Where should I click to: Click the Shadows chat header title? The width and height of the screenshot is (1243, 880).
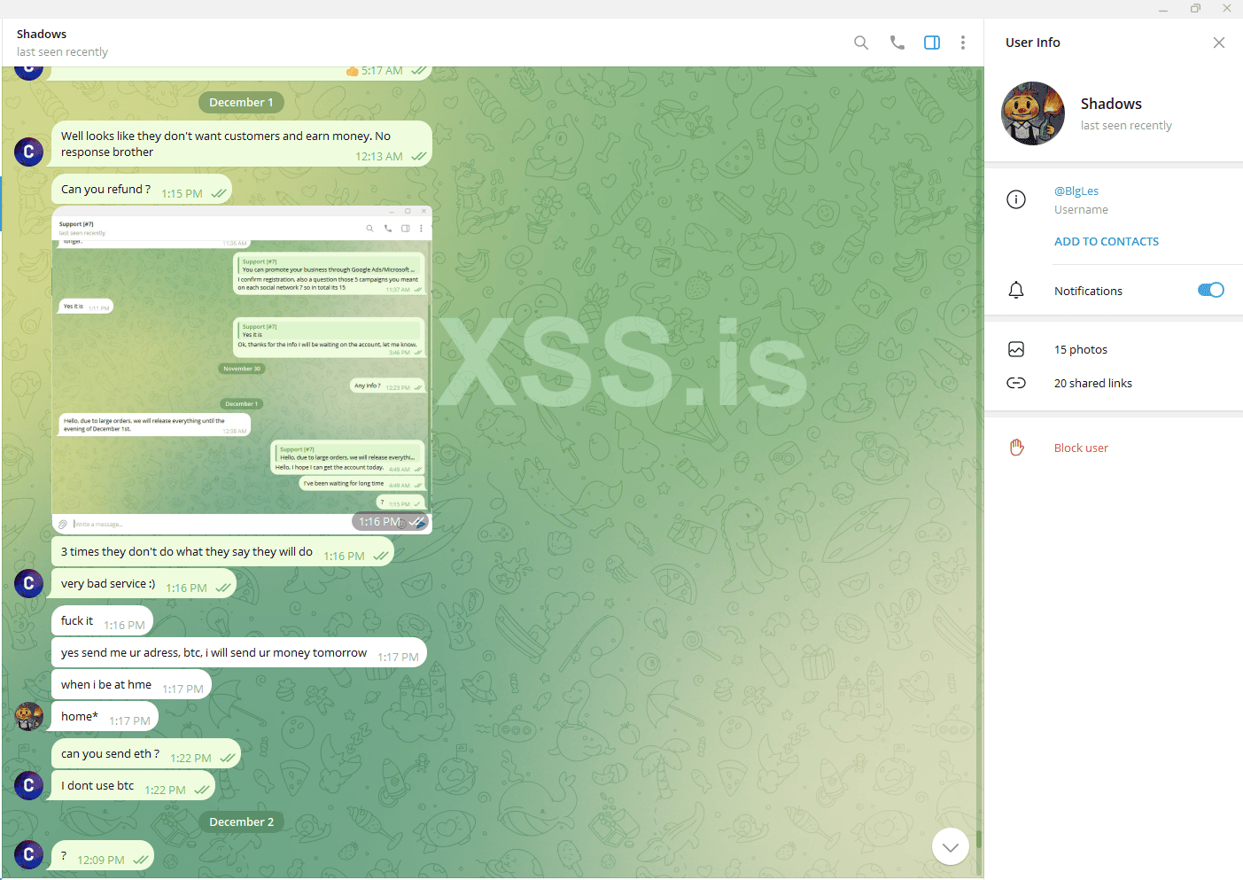pyautogui.click(x=42, y=34)
